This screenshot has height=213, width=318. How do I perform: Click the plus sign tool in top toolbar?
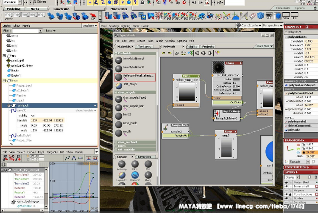[90, 3]
